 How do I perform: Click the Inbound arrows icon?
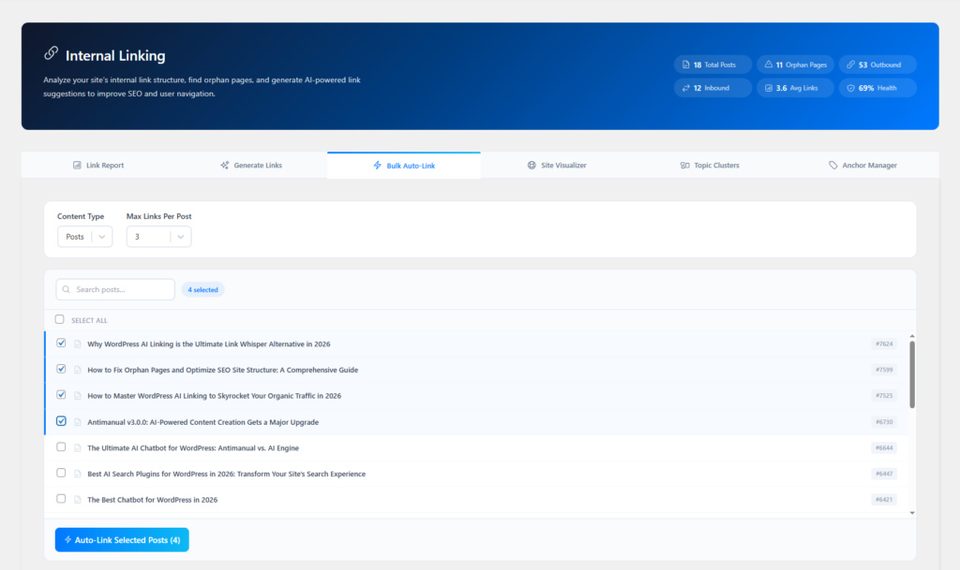685,88
